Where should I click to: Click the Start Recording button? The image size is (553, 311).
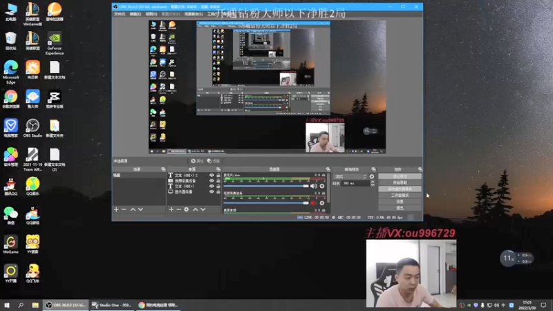click(x=400, y=182)
